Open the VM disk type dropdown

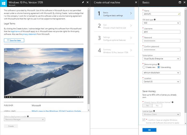coord(161,23)
